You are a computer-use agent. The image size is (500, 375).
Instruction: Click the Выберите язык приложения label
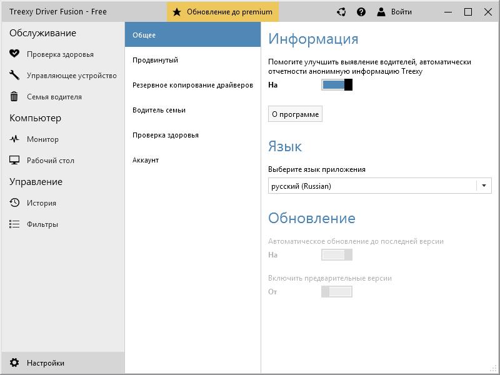pyautogui.click(x=317, y=169)
